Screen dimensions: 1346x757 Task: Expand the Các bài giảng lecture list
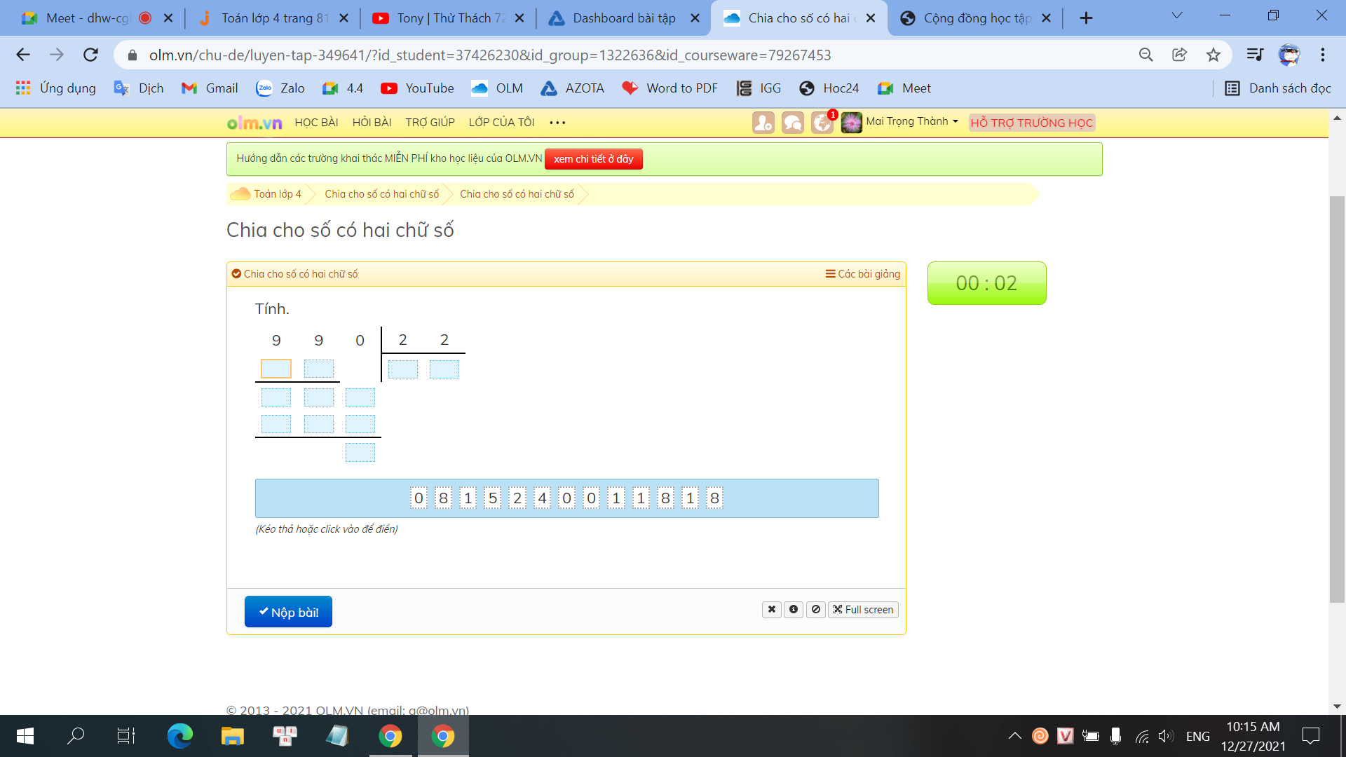[x=863, y=274]
